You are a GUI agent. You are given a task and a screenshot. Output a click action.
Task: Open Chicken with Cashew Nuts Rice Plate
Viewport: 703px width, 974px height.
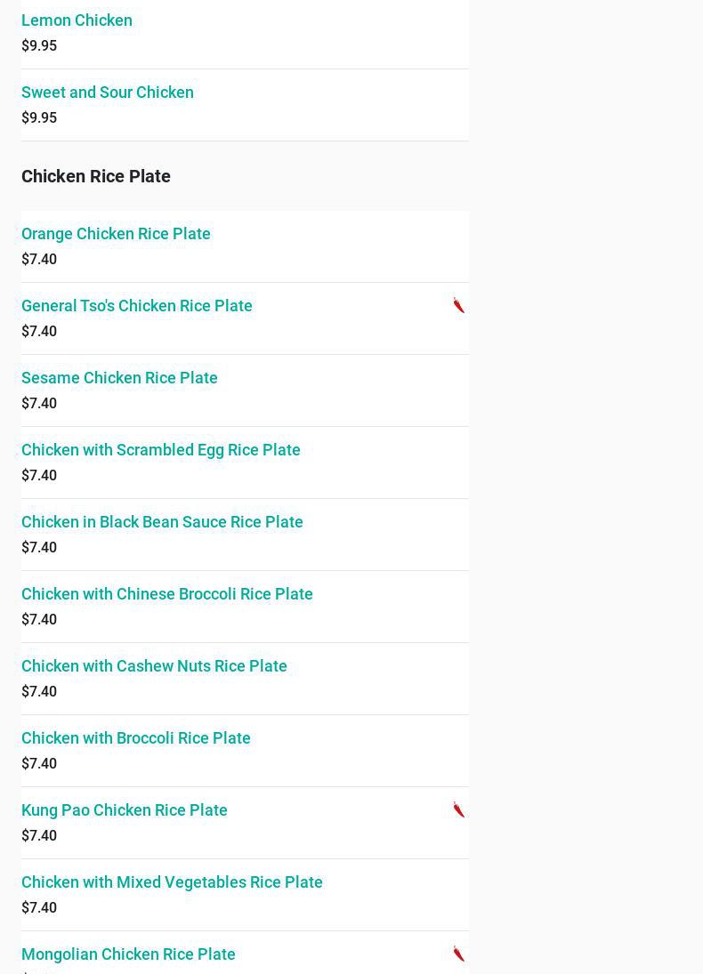point(154,665)
